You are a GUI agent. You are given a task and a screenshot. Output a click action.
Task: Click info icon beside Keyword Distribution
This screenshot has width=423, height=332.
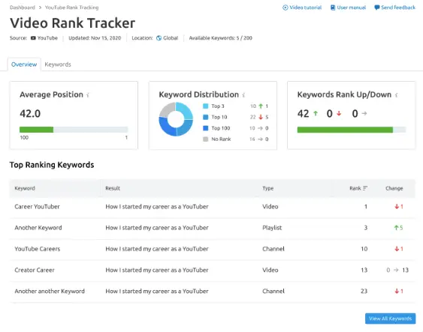pyautogui.click(x=243, y=95)
